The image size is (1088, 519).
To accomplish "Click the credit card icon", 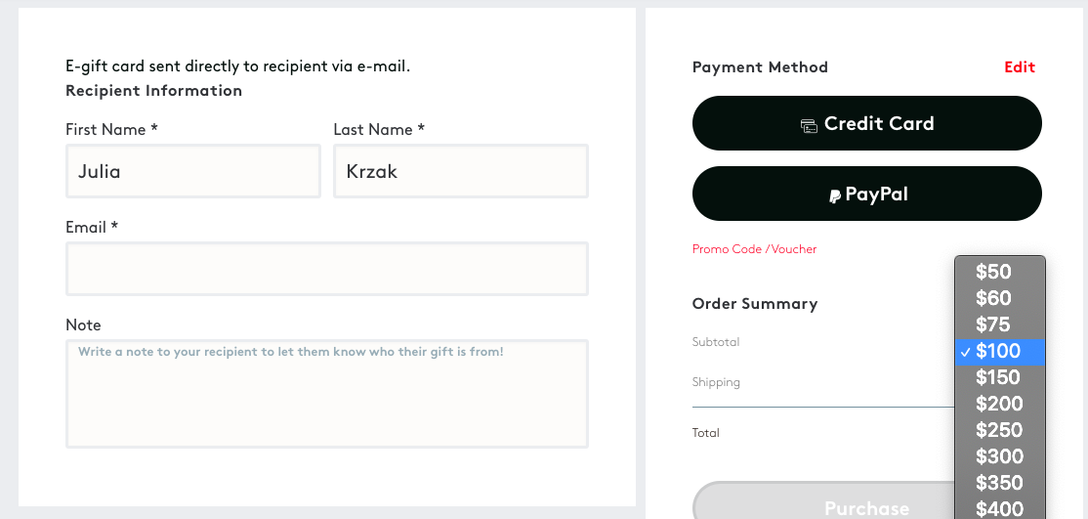I will (809, 125).
